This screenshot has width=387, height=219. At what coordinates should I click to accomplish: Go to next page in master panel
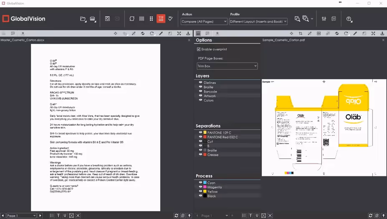click(40, 216)
